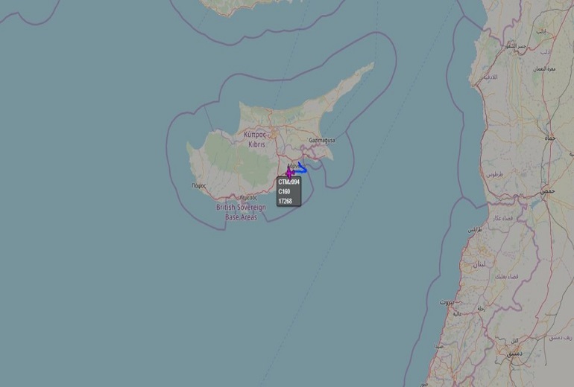Click the Gazimağusa city label
Image resolution: width=574 pixels, height=387 pixels.
[322, 140]
